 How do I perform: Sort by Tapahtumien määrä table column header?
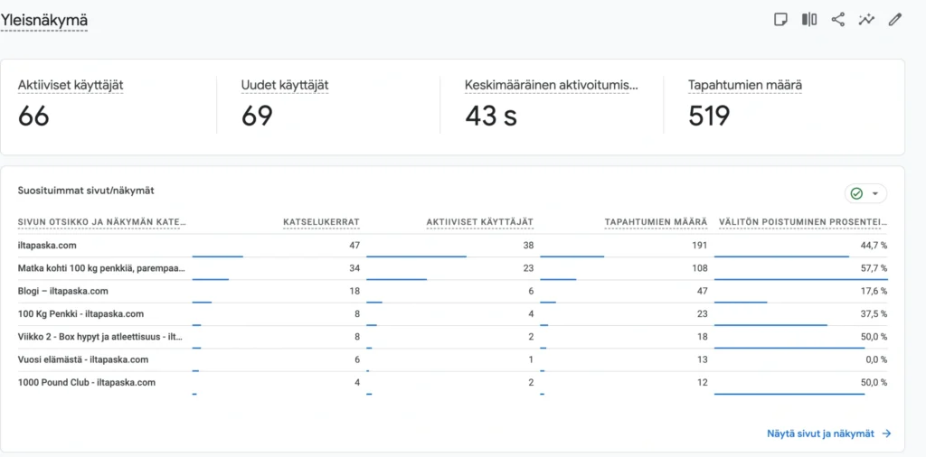coord(656,222)
